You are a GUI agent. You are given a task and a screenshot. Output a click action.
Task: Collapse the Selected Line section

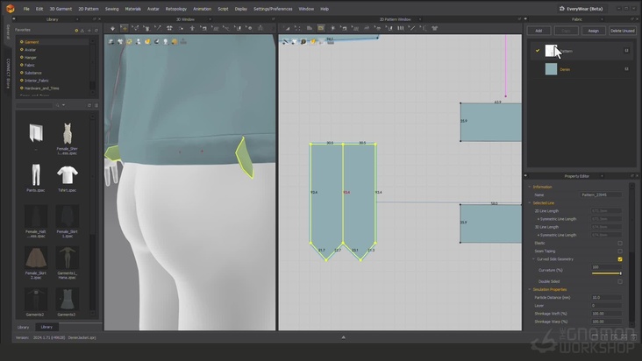coord(529,202)
